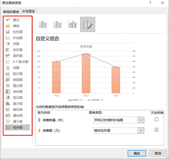Select the 雷达图 radar chart icon

tap(8, 86)
